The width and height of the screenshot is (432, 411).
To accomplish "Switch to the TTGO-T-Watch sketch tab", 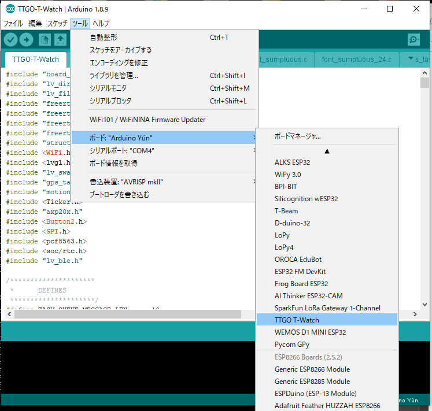I will tap(35, 60).
